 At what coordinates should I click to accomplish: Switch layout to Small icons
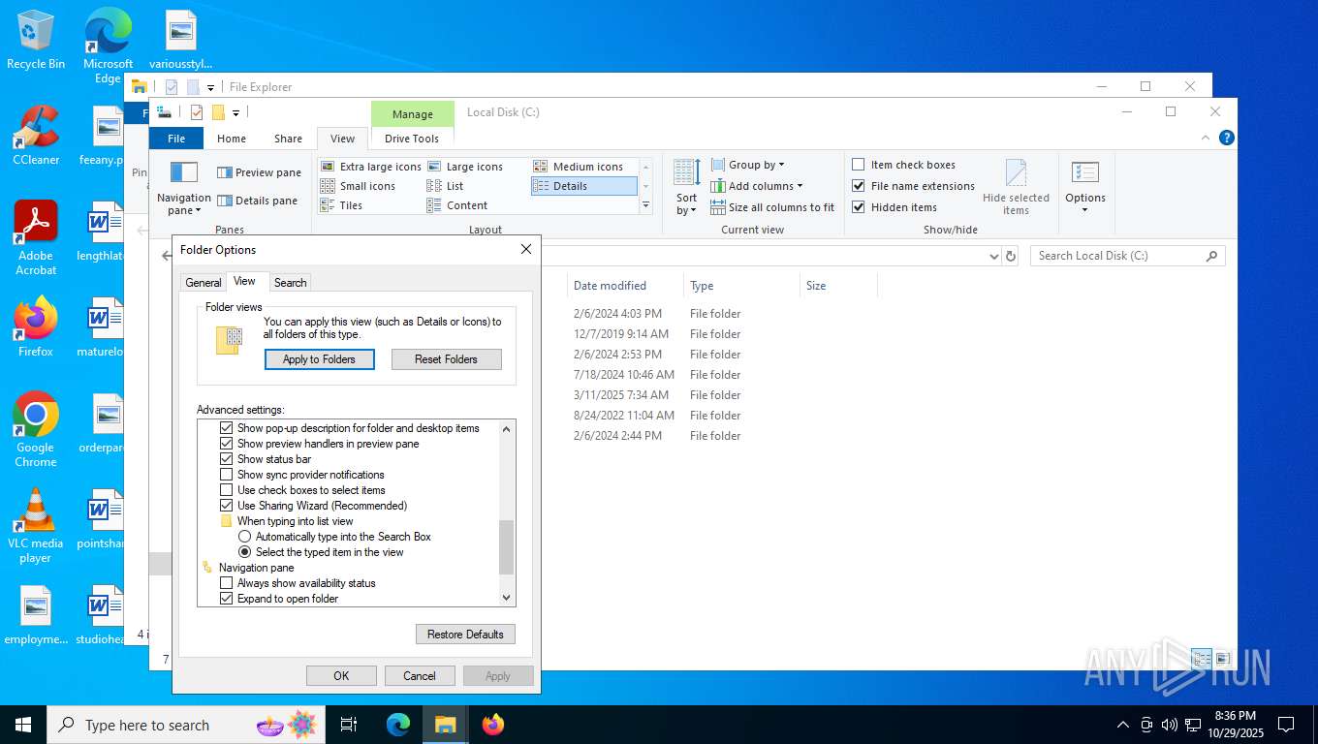pos(359,186)
